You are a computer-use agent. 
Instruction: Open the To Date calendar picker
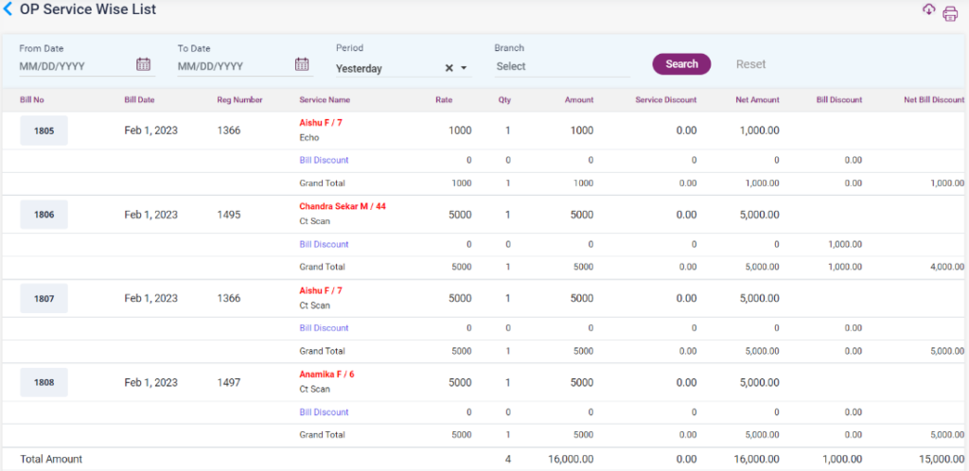coord(302,64)
